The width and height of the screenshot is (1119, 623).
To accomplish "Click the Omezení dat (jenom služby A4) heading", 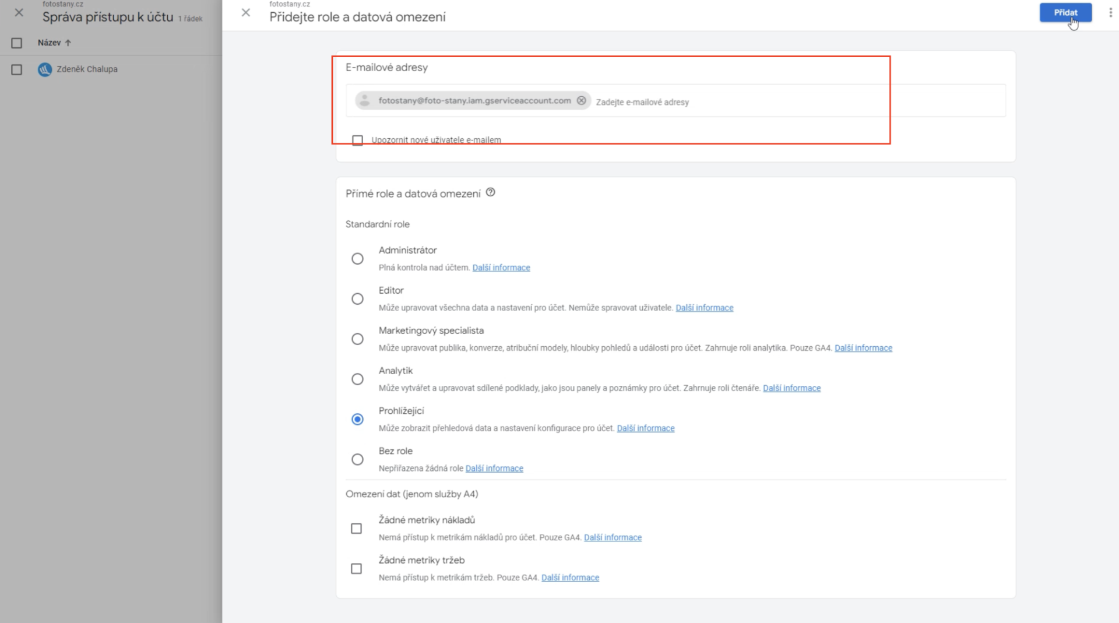I will (411, 494).
